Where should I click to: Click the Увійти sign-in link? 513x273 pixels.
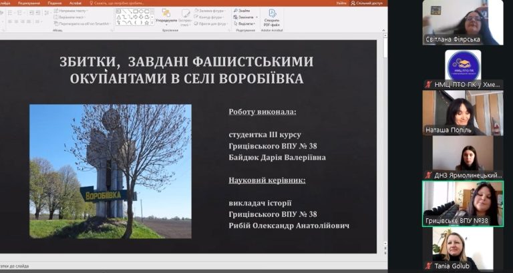(x=341, y=3)
